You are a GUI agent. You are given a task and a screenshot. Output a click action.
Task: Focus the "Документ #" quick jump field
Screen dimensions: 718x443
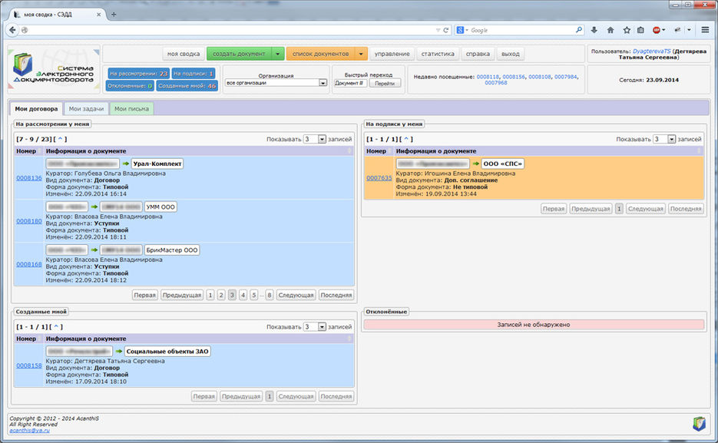click(x=350, y=83)
